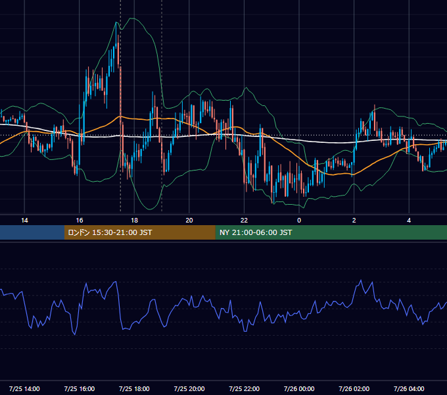The width and height of the screenshot is (447, 395).
Task: Click the 7/26 02:00 time label
Action: pyautogui.click(x=354, y=388)
